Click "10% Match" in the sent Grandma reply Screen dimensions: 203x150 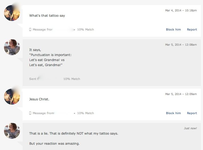[72, 79]
